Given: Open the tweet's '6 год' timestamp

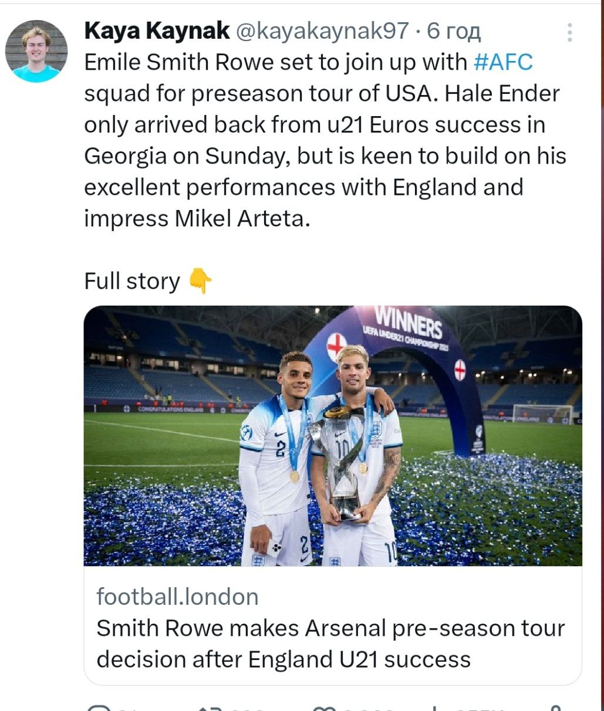Looking at the screenshot, I should pyautogui.click(x=454, y=31).
